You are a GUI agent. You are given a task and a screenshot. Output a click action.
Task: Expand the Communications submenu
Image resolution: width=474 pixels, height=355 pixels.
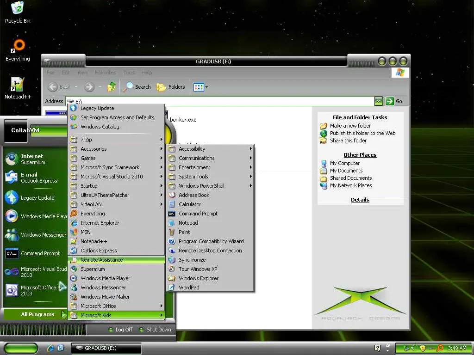click(210, 158)
